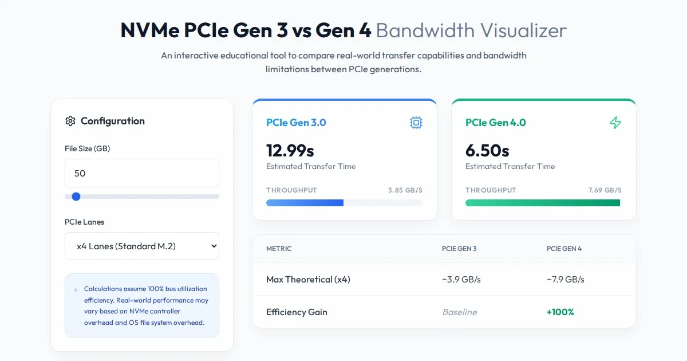Image resolution: width=687 pixels, height=361 pixels.
Task: Click the Gen 3.0 throughput progress bar
Action: point(344,203)
